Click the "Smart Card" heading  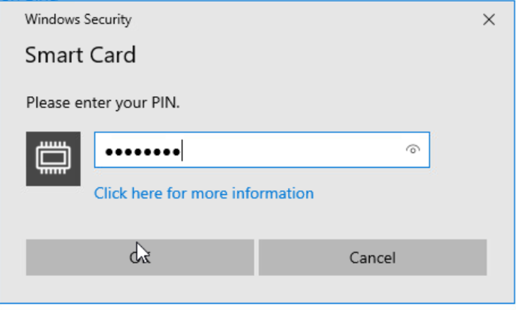click(x=81, y=55)
